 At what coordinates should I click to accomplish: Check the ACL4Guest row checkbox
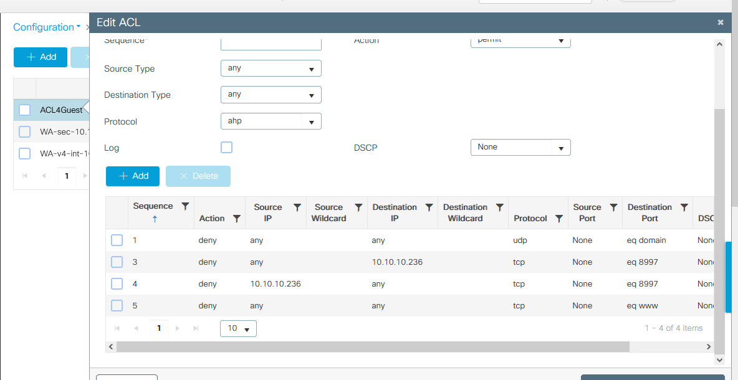(x=24, y=110)
